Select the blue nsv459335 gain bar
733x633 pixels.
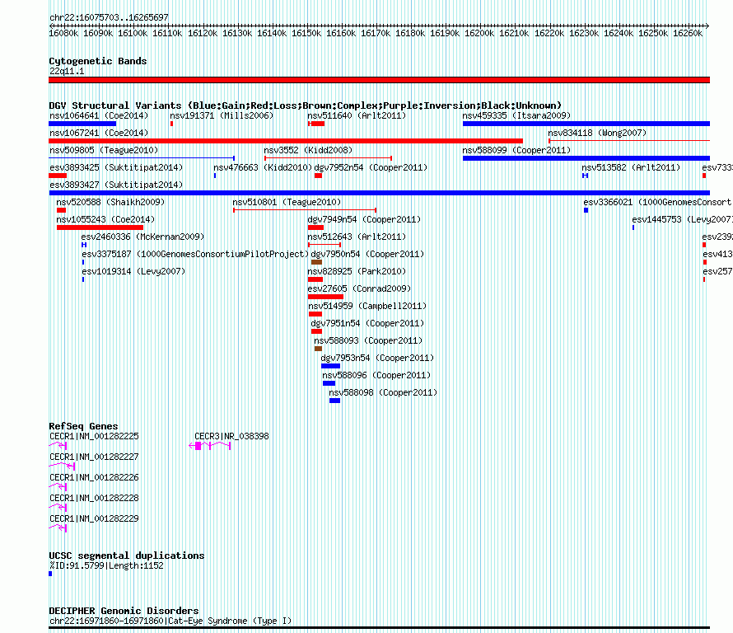(586, 124)
